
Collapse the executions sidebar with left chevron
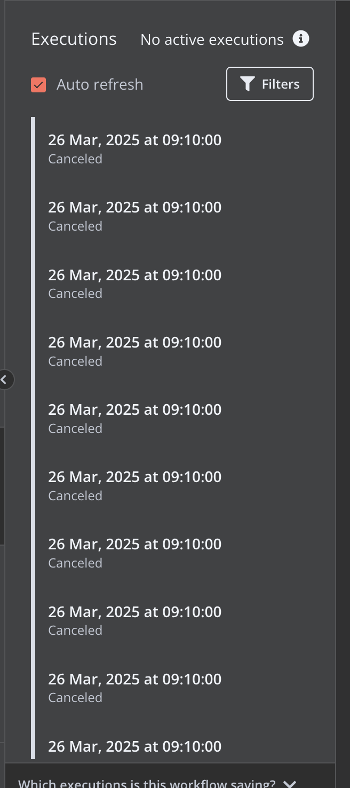pyautogui.click(x=5, y=380)
